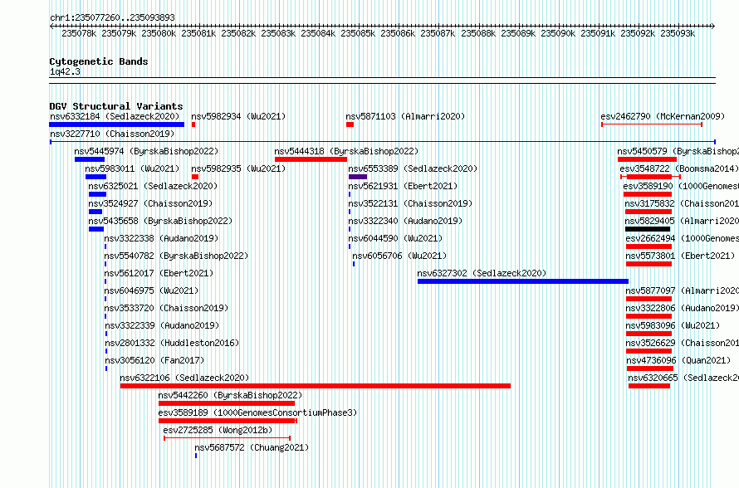
Task: Select nsv6322106 (Sedlazeck2020) label
Action: coord(184,378)
